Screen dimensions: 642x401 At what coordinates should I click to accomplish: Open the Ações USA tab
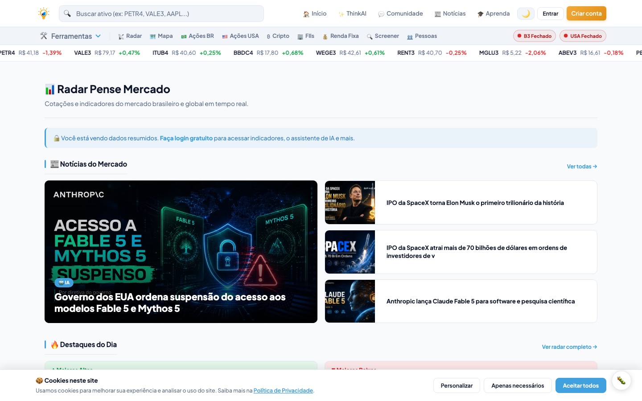pos(240,36)
